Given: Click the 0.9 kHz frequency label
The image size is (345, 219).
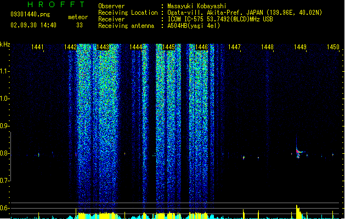Looking at the screenshot, I should click(x=4, y=126).
